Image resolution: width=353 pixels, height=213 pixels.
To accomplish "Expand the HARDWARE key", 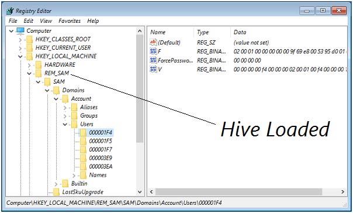I will 29,66.
